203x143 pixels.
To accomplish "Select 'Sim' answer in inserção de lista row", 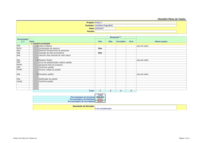I will pos(100,53).
